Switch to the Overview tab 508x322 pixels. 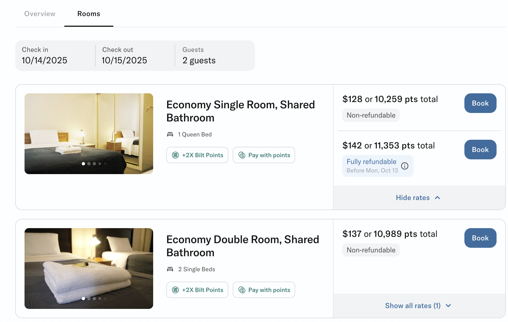40,14
